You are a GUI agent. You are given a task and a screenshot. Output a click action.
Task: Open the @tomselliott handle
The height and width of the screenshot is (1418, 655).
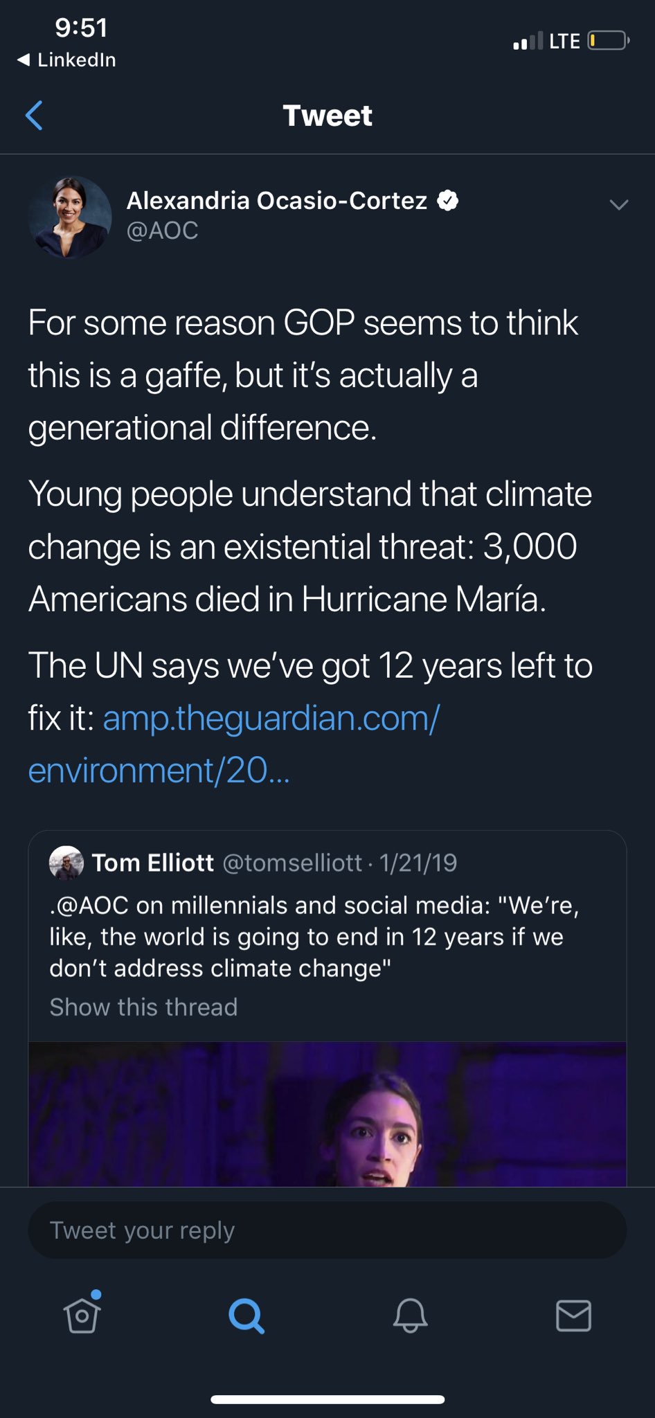click(292, 863)
